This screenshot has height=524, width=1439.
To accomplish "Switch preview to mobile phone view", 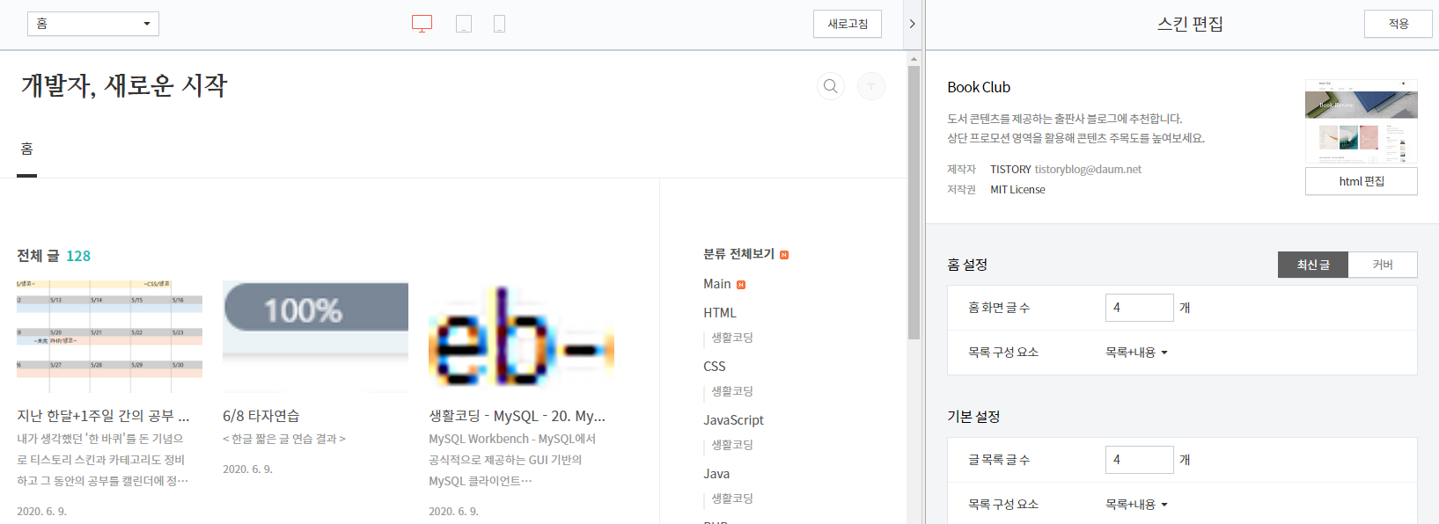I will pos(499,24).
